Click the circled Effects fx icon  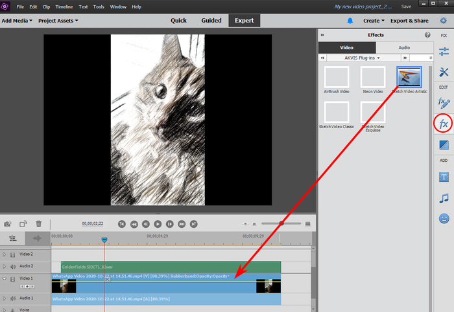[x=443, y=124]
